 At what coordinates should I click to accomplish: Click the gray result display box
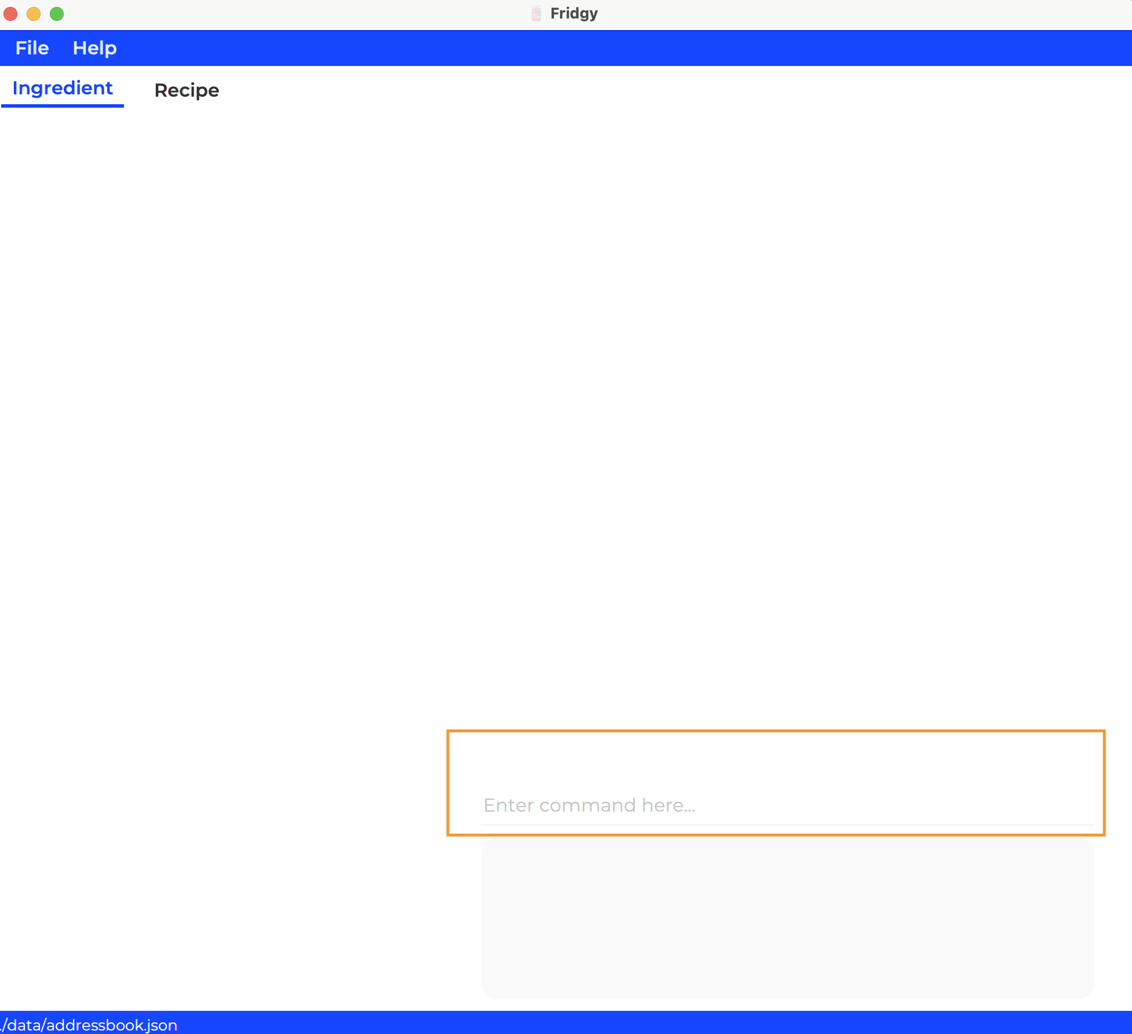[x=787, y=919]
